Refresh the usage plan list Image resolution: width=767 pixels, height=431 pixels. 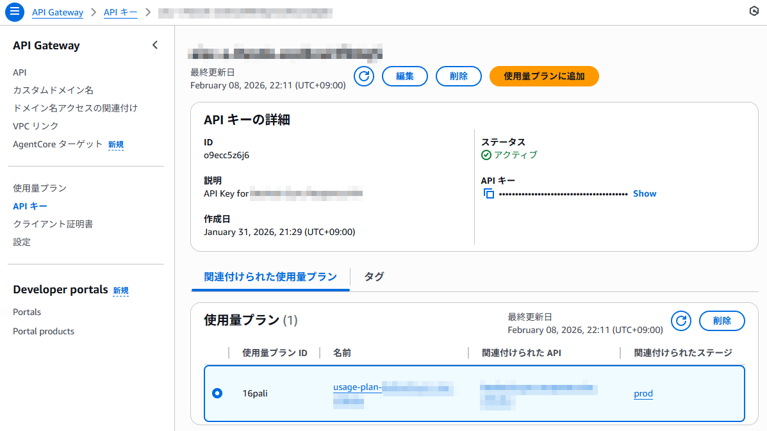[681, 321]
